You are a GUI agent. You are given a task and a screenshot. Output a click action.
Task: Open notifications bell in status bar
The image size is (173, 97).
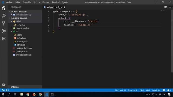tap(169, 90)
